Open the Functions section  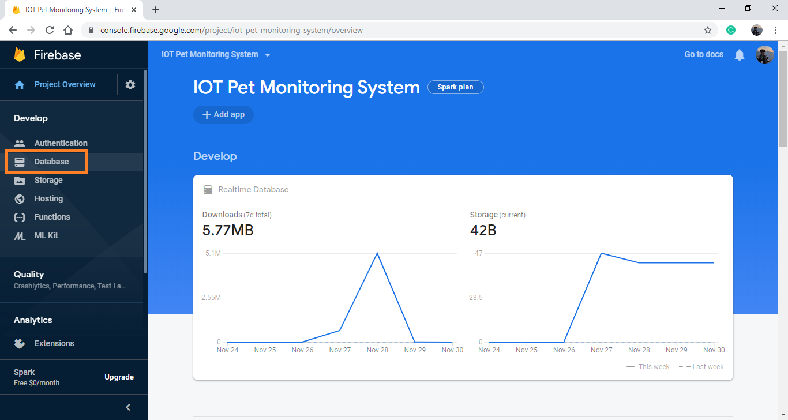point(52,217)
